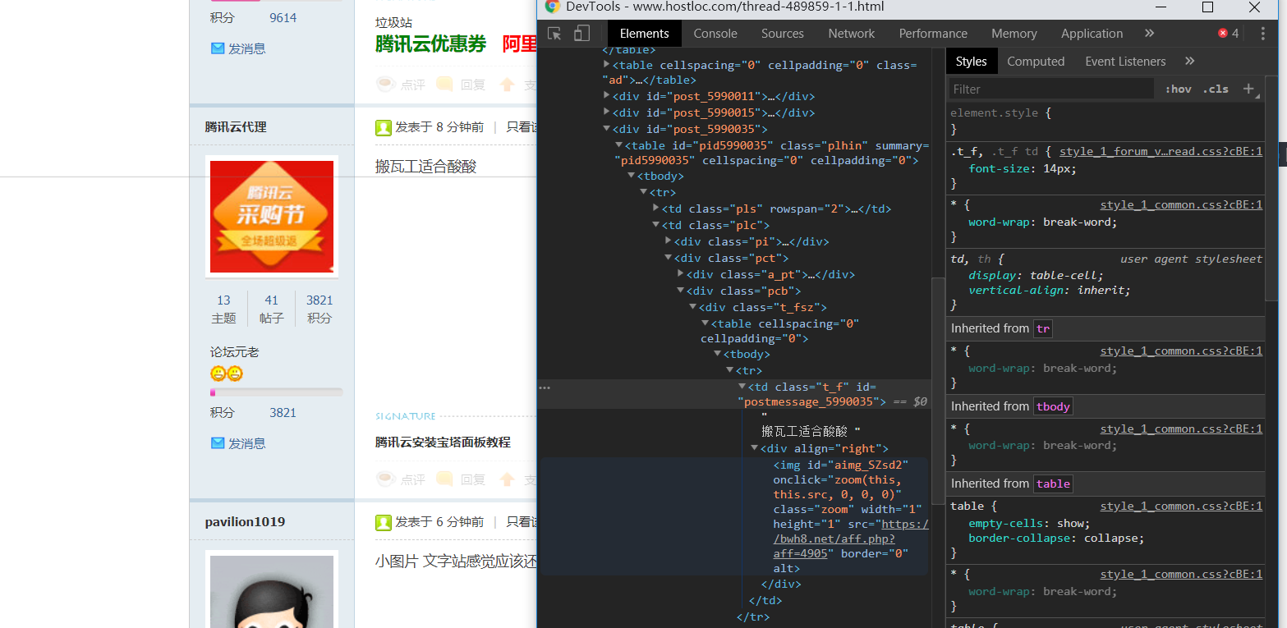The width and height of the screenshot is (1287, 628).
Task: Toggle the .cls class editor
Action: point(1216,89)
